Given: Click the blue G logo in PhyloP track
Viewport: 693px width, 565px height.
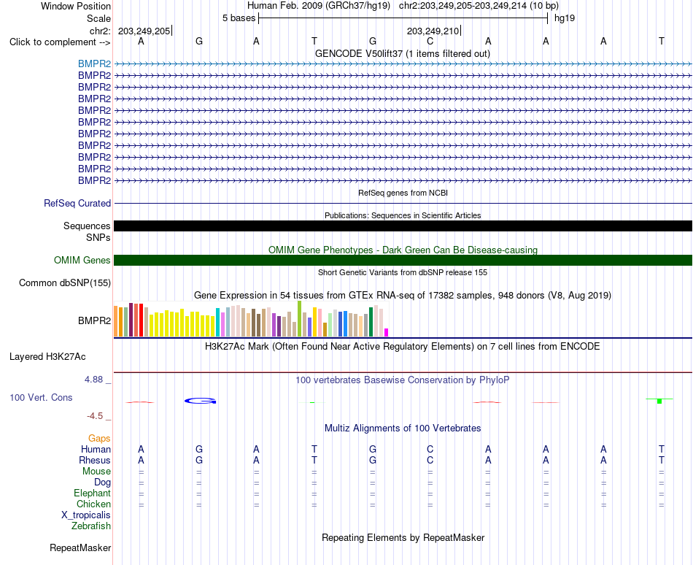Looking at the screenshot, I should [200, 401].
